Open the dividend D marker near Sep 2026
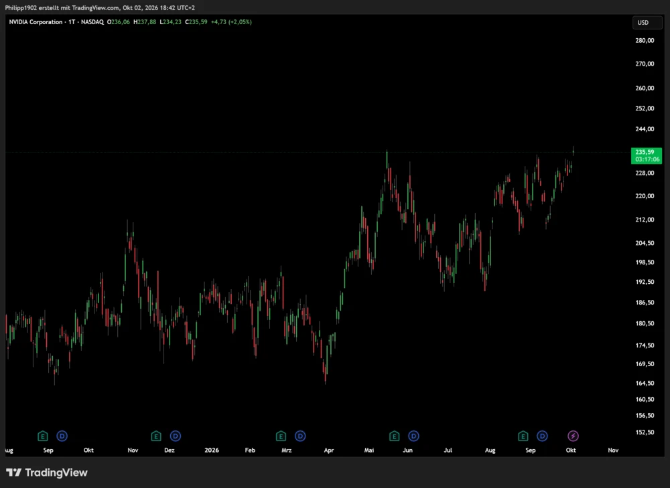The width and height of the screenshot is (670, 488). (x=542, y=436)
